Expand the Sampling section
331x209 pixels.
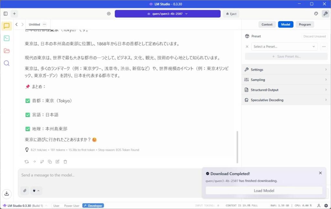[x=286, y=80]
